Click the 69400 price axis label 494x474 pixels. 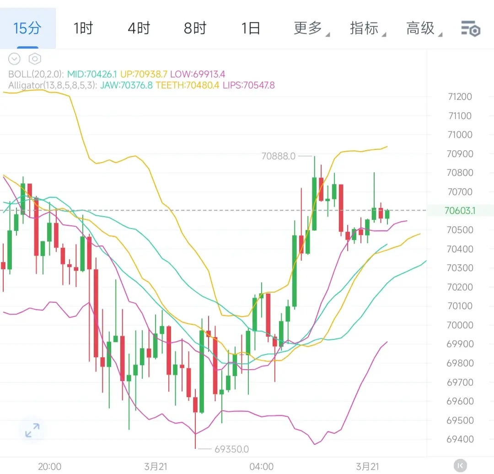tap(460, 439)
